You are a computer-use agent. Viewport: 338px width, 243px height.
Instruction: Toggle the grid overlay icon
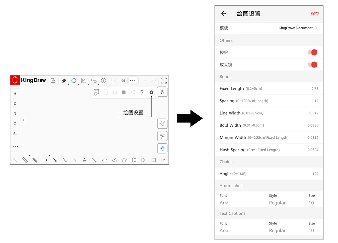click(x=124, y=92)
